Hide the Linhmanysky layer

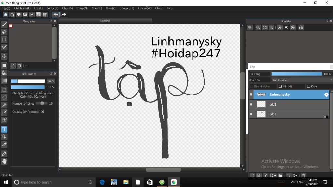(x=251, y=94)
